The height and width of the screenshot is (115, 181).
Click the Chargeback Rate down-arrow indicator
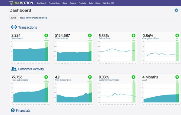point(177,36)
